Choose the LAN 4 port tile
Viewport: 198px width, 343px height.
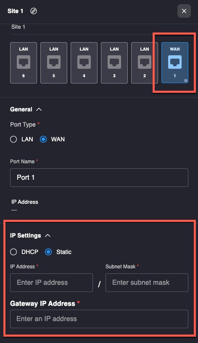point(84,62)
